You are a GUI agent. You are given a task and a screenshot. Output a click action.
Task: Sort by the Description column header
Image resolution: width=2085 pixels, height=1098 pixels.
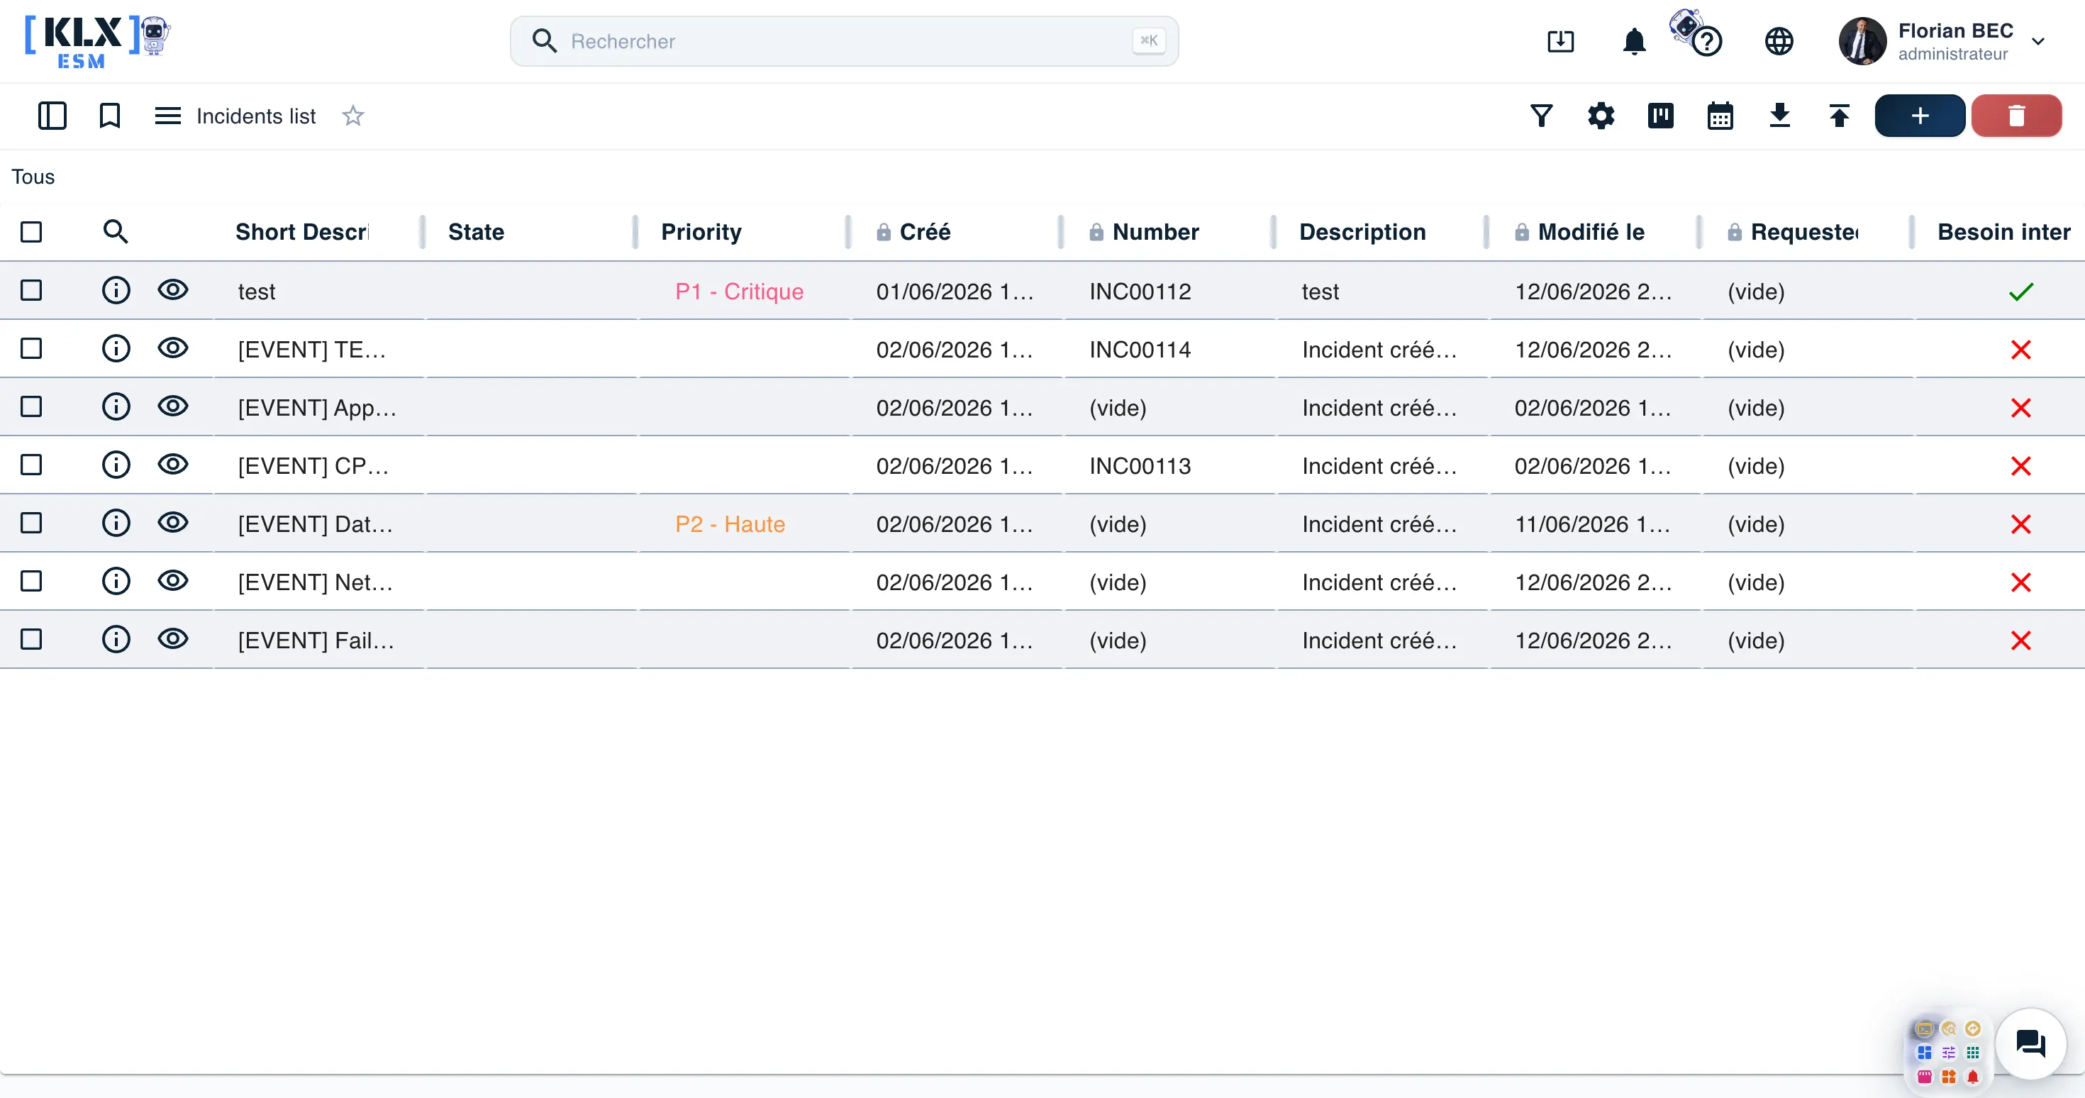pyautogui.click(x=1362, y=231)
